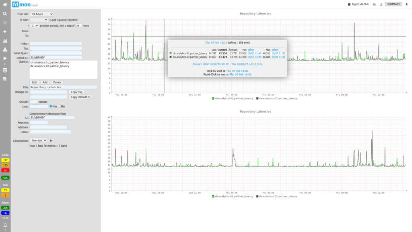Open the notification bell in sidebar
The image size is (412, 232).
5,225
